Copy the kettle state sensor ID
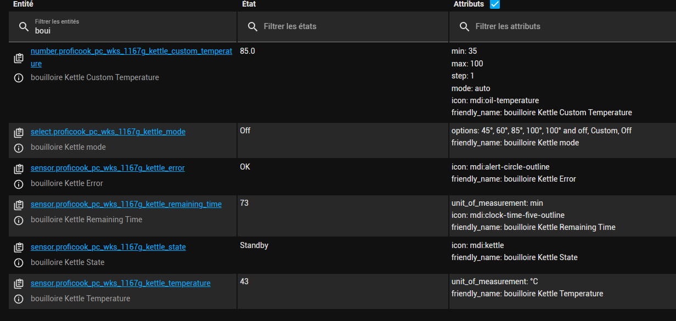Screen dimensions: 676x321 pos(19,247)
